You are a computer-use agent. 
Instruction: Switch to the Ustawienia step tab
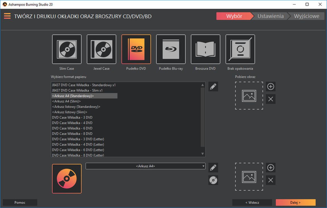270,16
